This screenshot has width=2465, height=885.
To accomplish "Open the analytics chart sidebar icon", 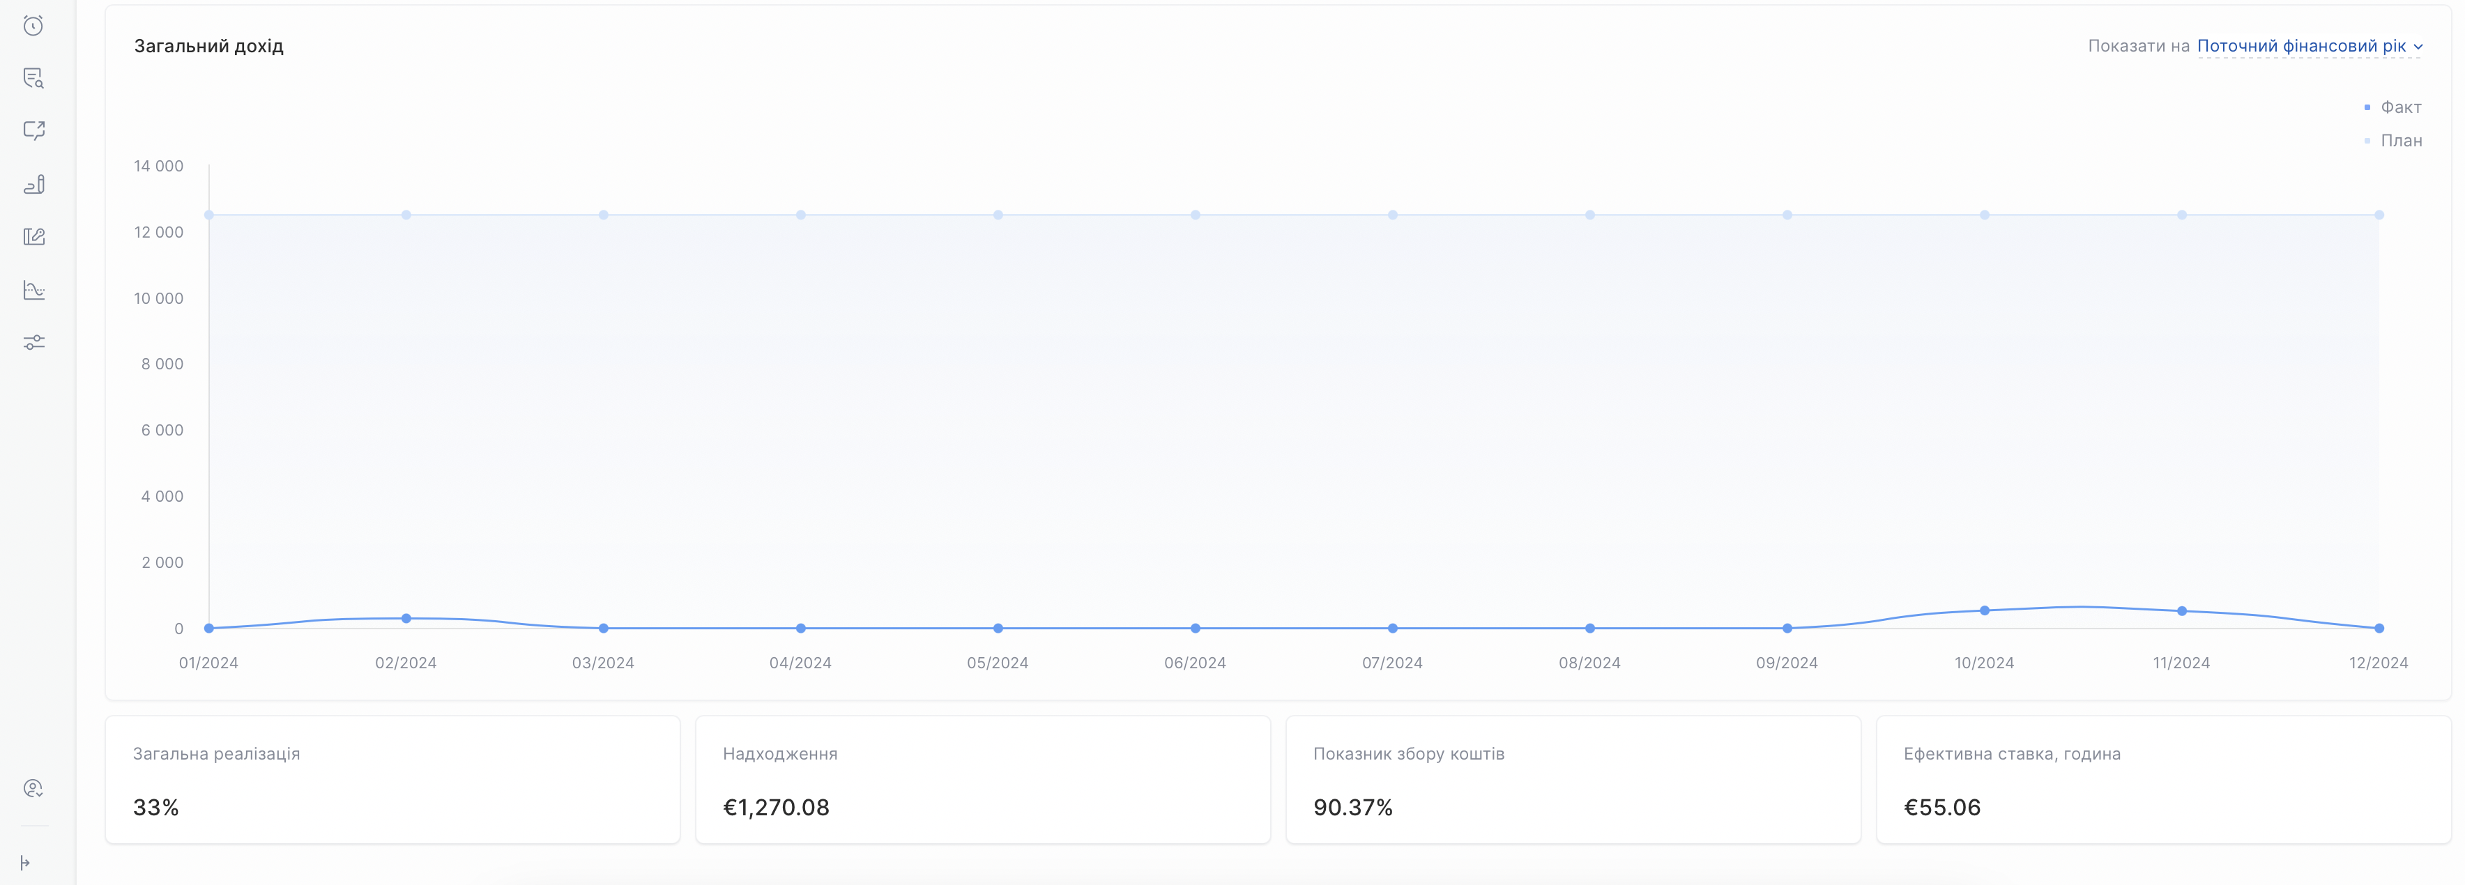I will click(33, 290).
